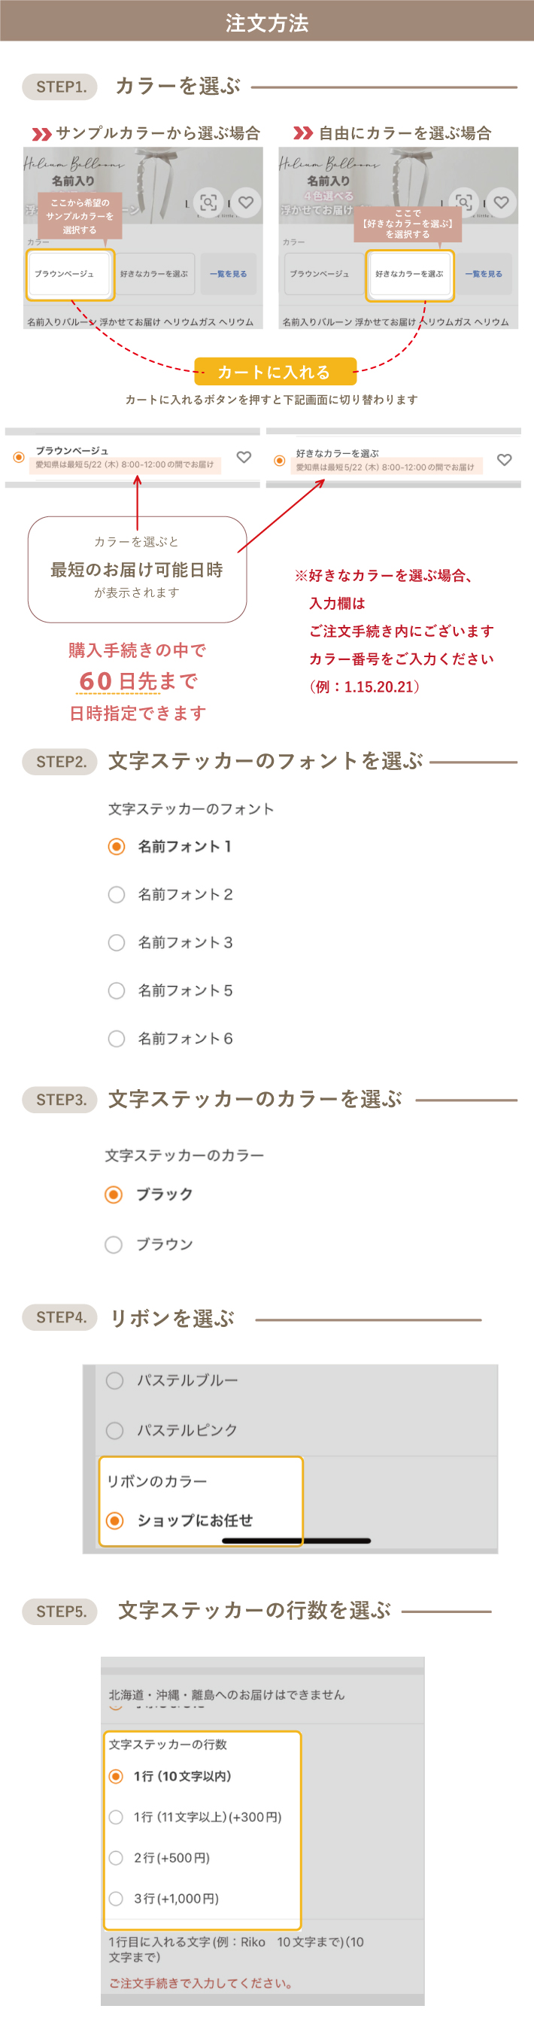Click highlighted ブラウンベージュ color button
Viewport: 534px width, 2027px height.
point(70,274)
